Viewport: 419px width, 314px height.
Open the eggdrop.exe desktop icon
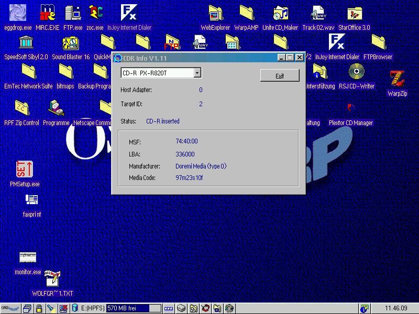pyautogui.click(x=18, y=13)
